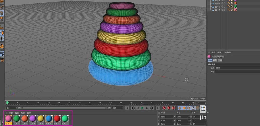The width and height of the screenshot is (260, 126).
Task: Click the checkerboard tag on 圆环 7
Action: (232, 10)
